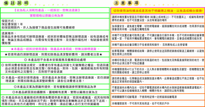This screenshot has height=107, width=205.
Task: Click the '本產品恕不含基本安裝服務' row
Action: (x=55, y=60)
